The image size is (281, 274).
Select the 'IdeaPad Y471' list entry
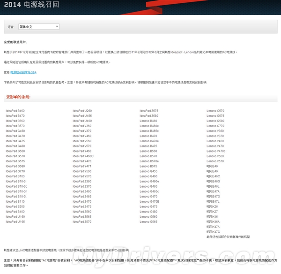82,166
